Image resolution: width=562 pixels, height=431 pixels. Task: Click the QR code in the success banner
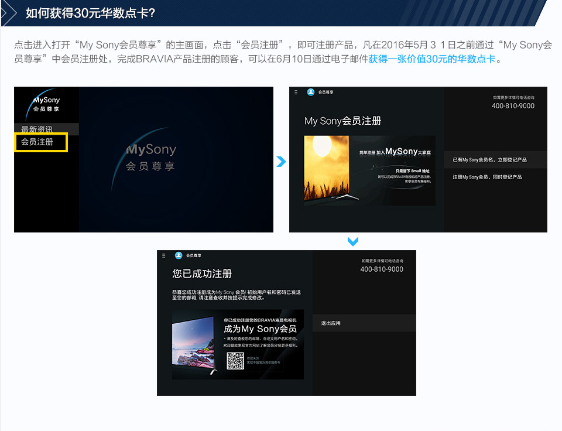pyautogui.click(x=235, y=361)
